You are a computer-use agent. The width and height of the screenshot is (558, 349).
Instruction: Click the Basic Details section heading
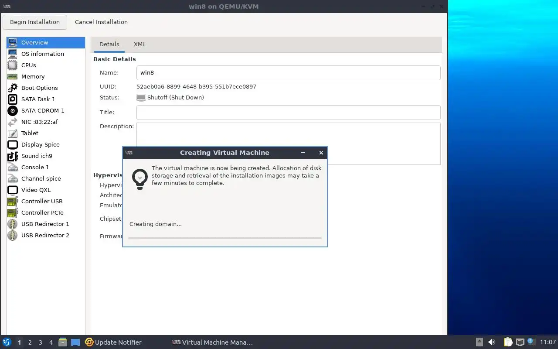114,59
